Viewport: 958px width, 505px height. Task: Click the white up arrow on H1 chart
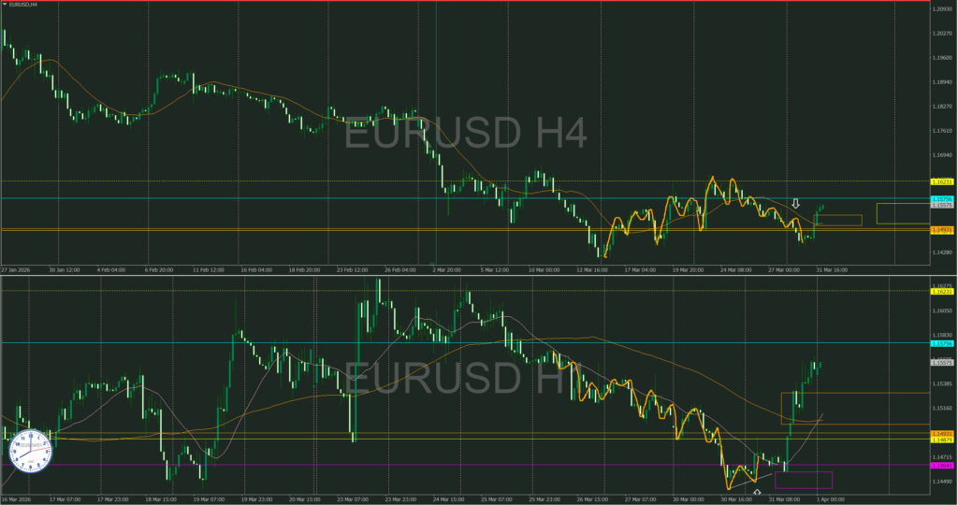pos(757,492)
